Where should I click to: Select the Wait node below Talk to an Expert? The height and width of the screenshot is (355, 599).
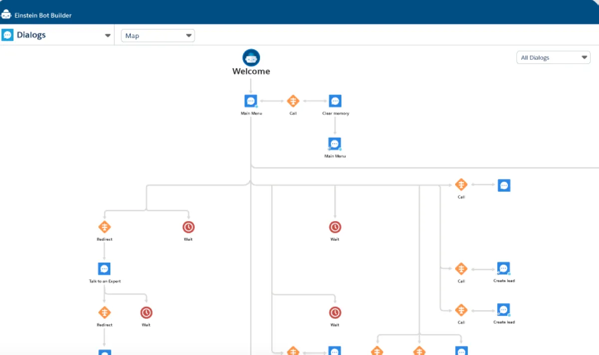146,313
